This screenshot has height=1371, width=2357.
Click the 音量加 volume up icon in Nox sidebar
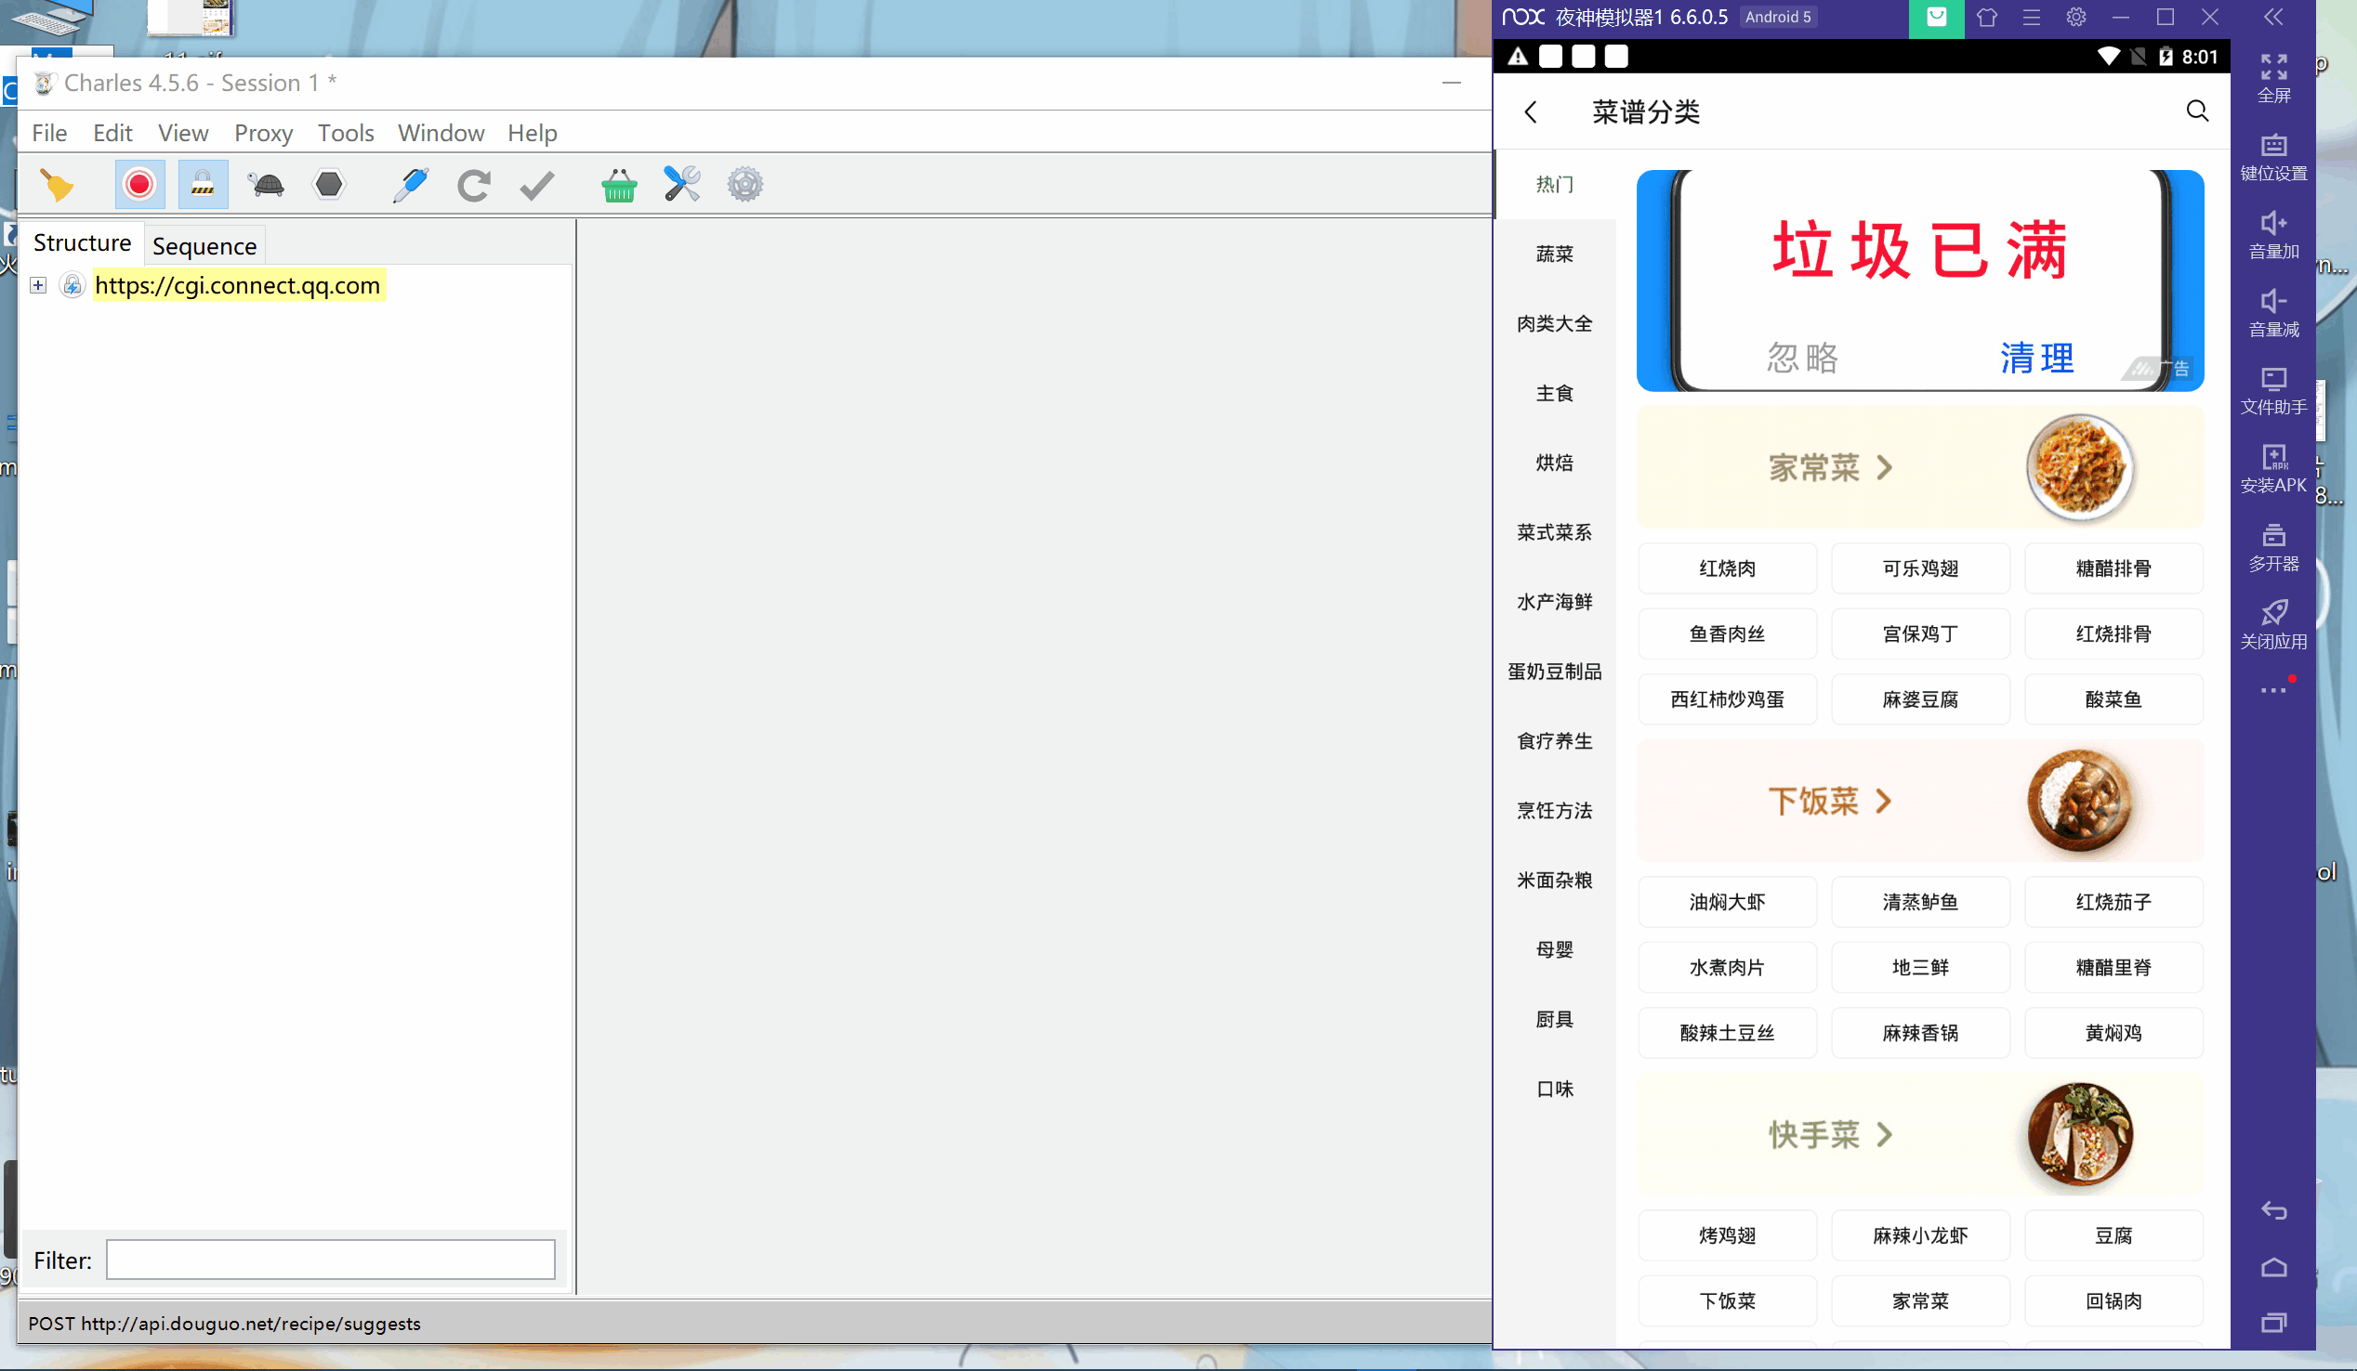(x=2272, y=224)
